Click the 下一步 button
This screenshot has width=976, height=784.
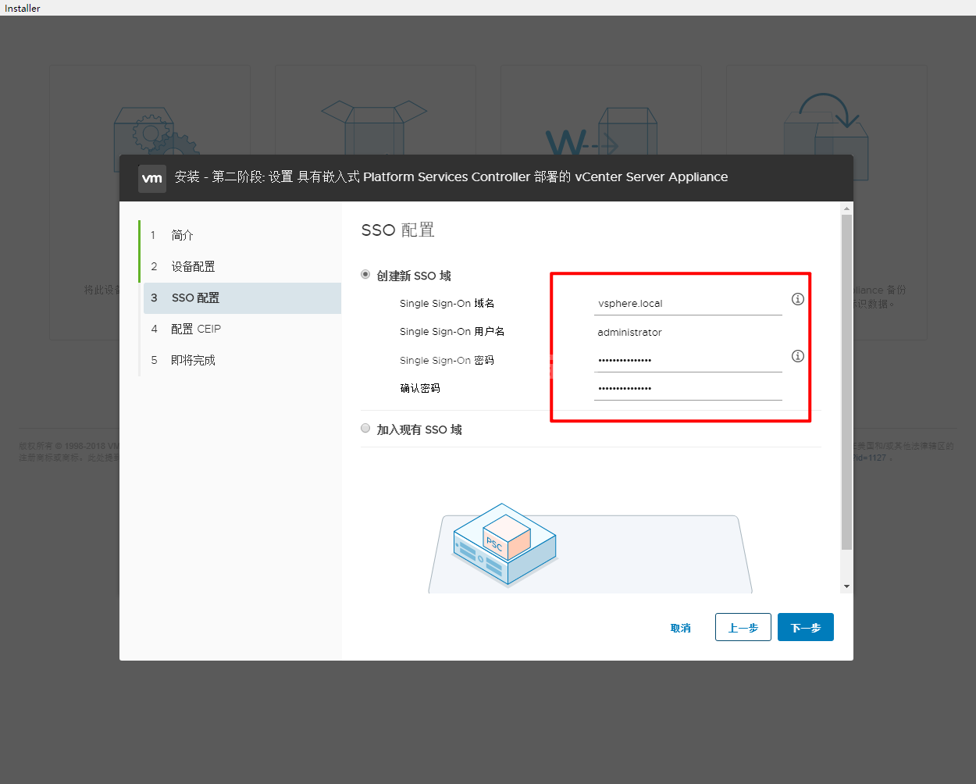click(x=805, y=627)
